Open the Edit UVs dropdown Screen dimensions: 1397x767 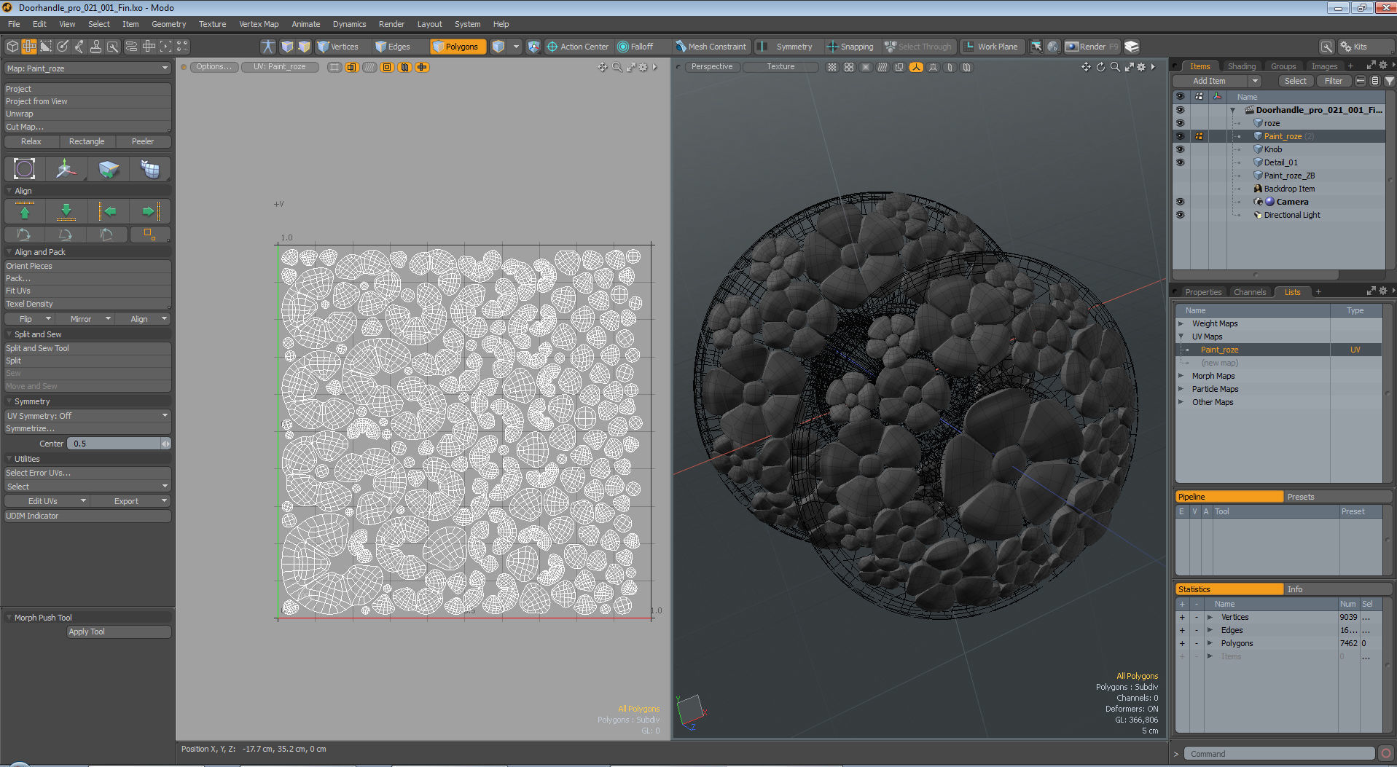click(x=47, y=501)
